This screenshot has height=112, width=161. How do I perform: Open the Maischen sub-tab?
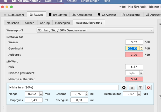click(13, 23)
